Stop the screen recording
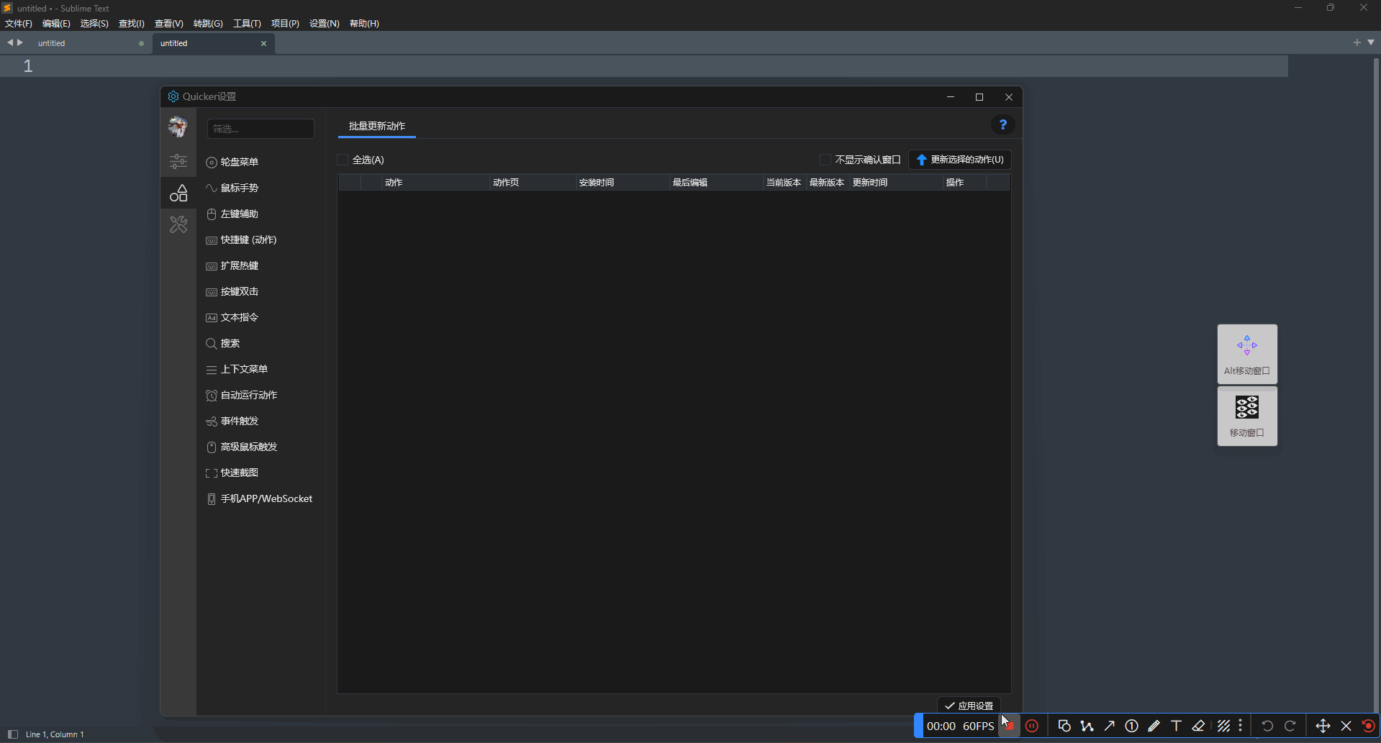This screenshot has height=743, width=1381. [1009, 726]
